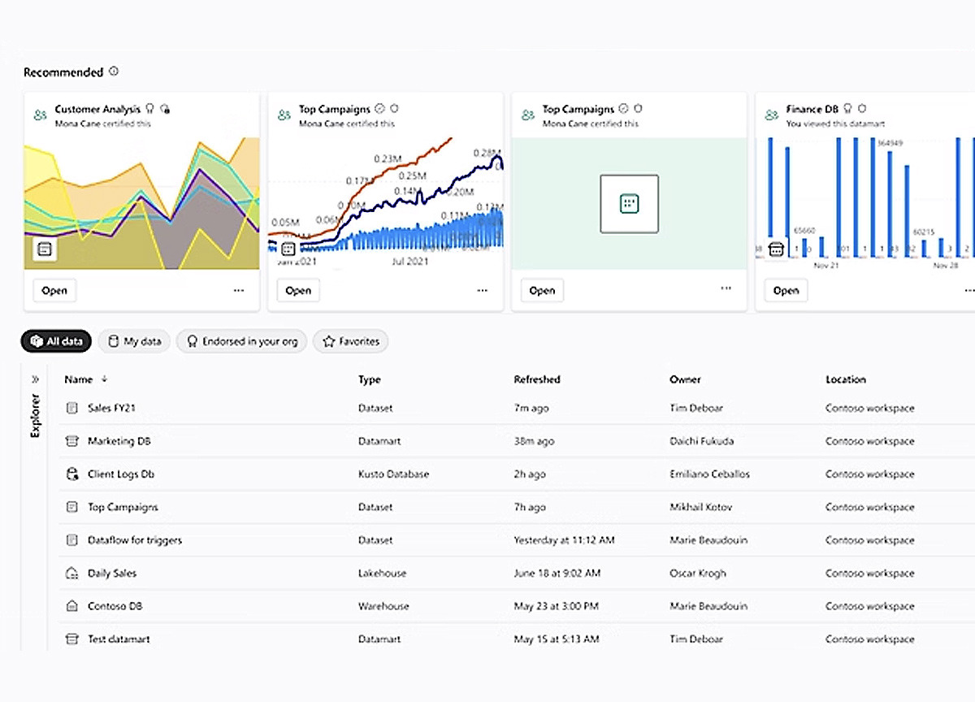This screenshot has width=975, height=702.
Task: Sort by the Refreshed column header
Action: point(537,379)
